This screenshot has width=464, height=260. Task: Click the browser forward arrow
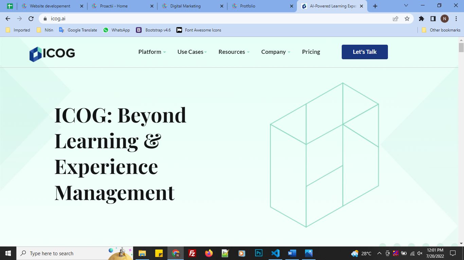[19, 19]
